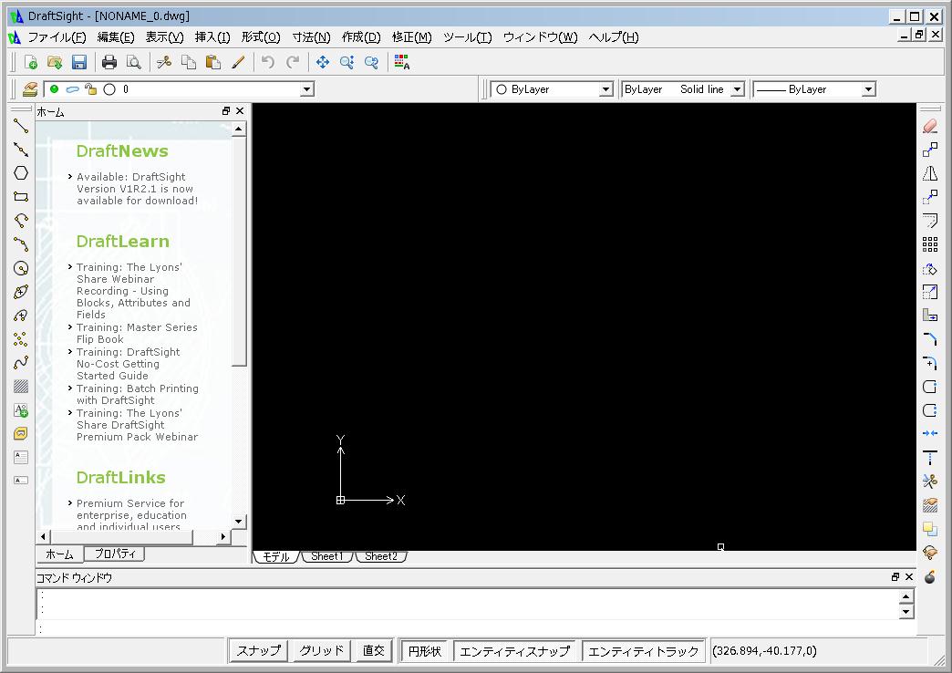
Task: Select the Mirror tool
Action: coord(929,173)
